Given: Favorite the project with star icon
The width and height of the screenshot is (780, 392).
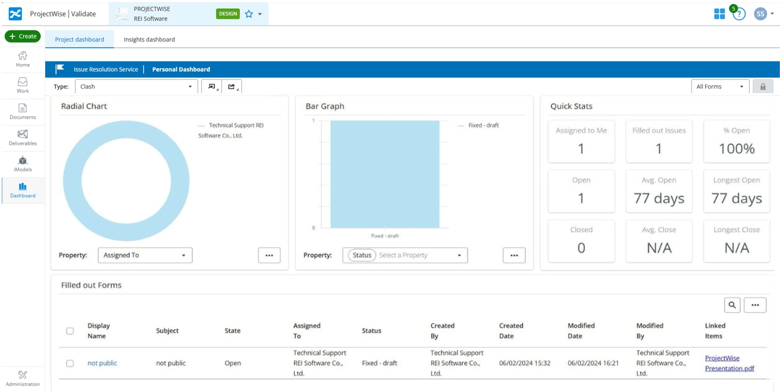Looking at the screenshot, I should (x=249, y=14).
